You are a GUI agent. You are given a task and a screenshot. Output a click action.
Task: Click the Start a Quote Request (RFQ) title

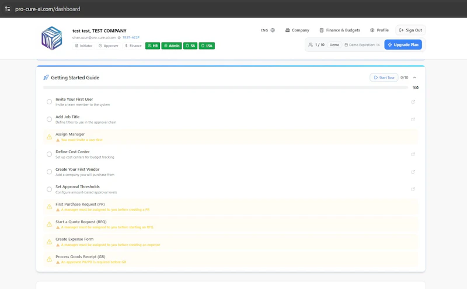point(81,222)
